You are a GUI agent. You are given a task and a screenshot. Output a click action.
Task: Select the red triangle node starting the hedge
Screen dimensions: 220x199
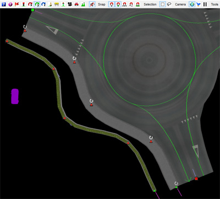7,41
